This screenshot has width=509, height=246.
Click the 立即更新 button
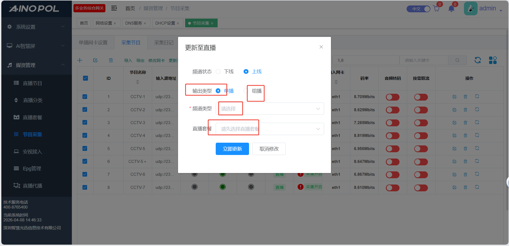[232, 149]
